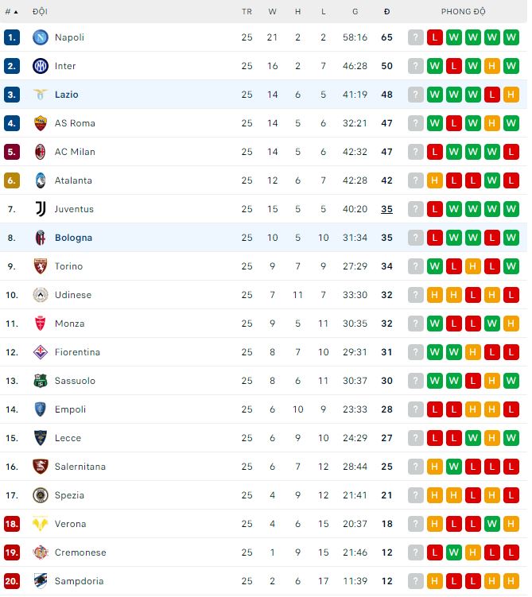Click the AS Roma club crest
532x597 pixels.
click(x=41, y=123)
